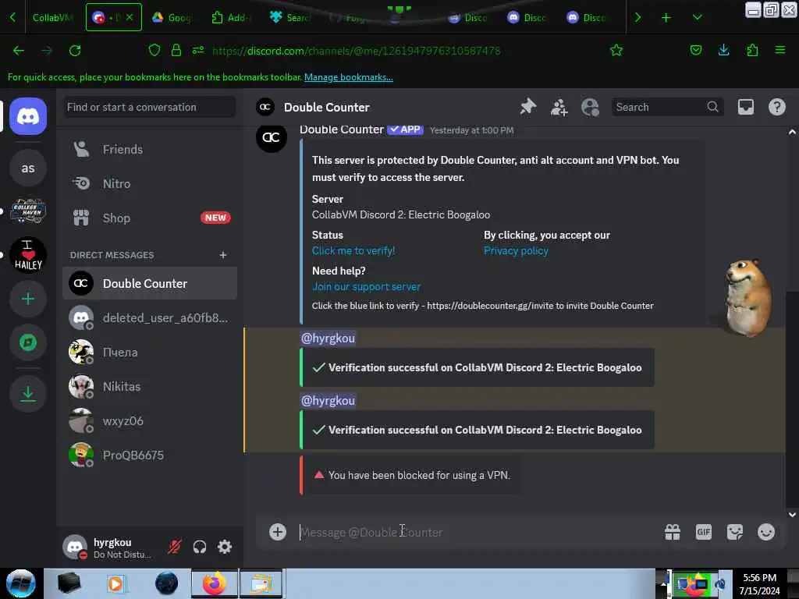Create new DM plus icon
The width and height of the screenshot is (799, 599).
coord(222,255)
